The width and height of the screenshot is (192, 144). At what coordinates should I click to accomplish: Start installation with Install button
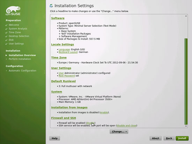click(x=182, y=138)
